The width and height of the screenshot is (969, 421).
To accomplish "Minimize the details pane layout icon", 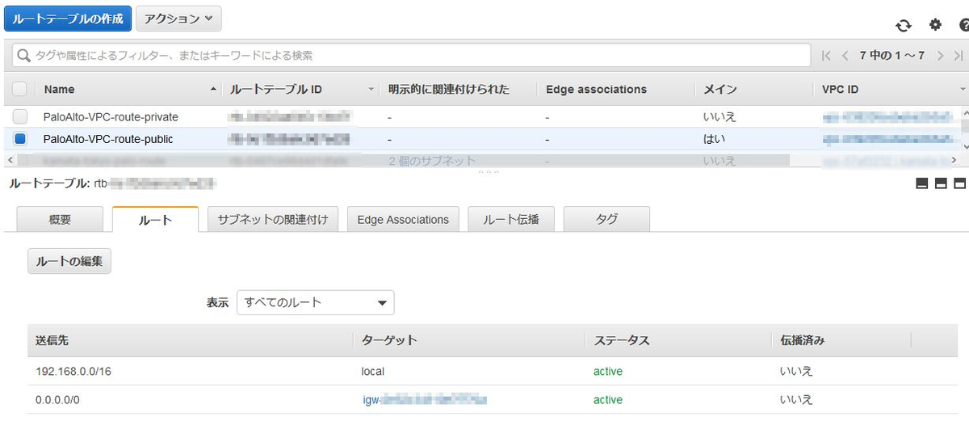I will (922, 184).
